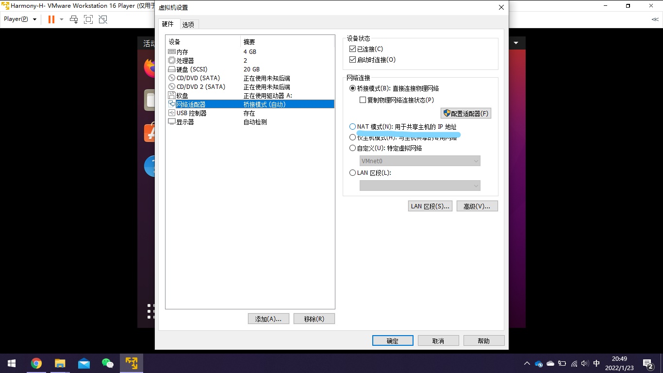The height and width of the screenshot is (373, 663).
Task: Open WeChat from the taskbar
Action: tap(107, 363)
